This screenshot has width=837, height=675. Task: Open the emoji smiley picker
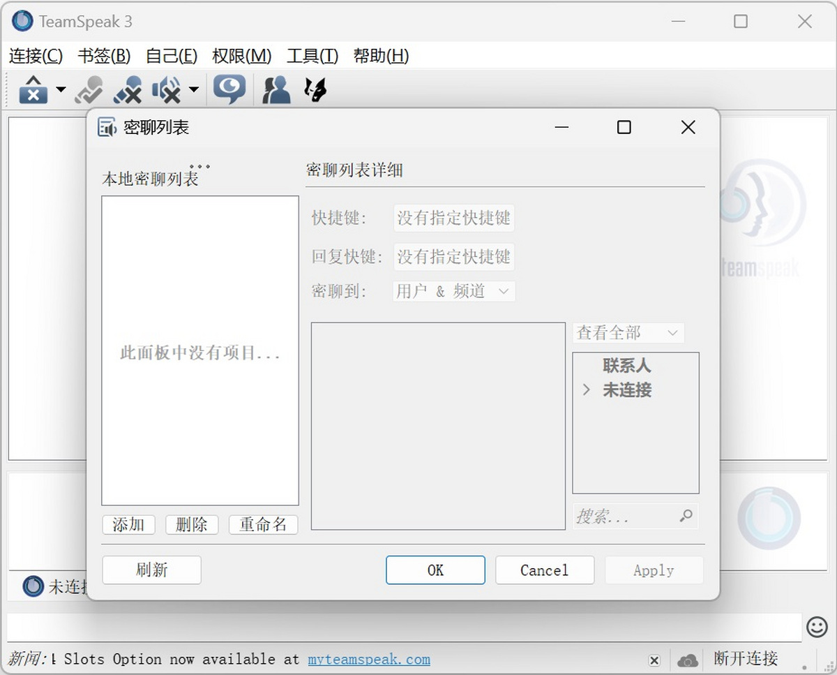tap(817, 626)
